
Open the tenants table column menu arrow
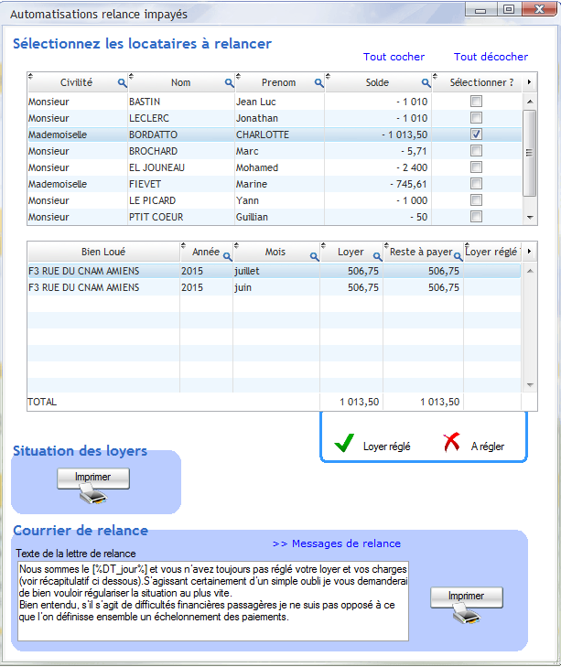pyautogui.click(x=529, y=82)
